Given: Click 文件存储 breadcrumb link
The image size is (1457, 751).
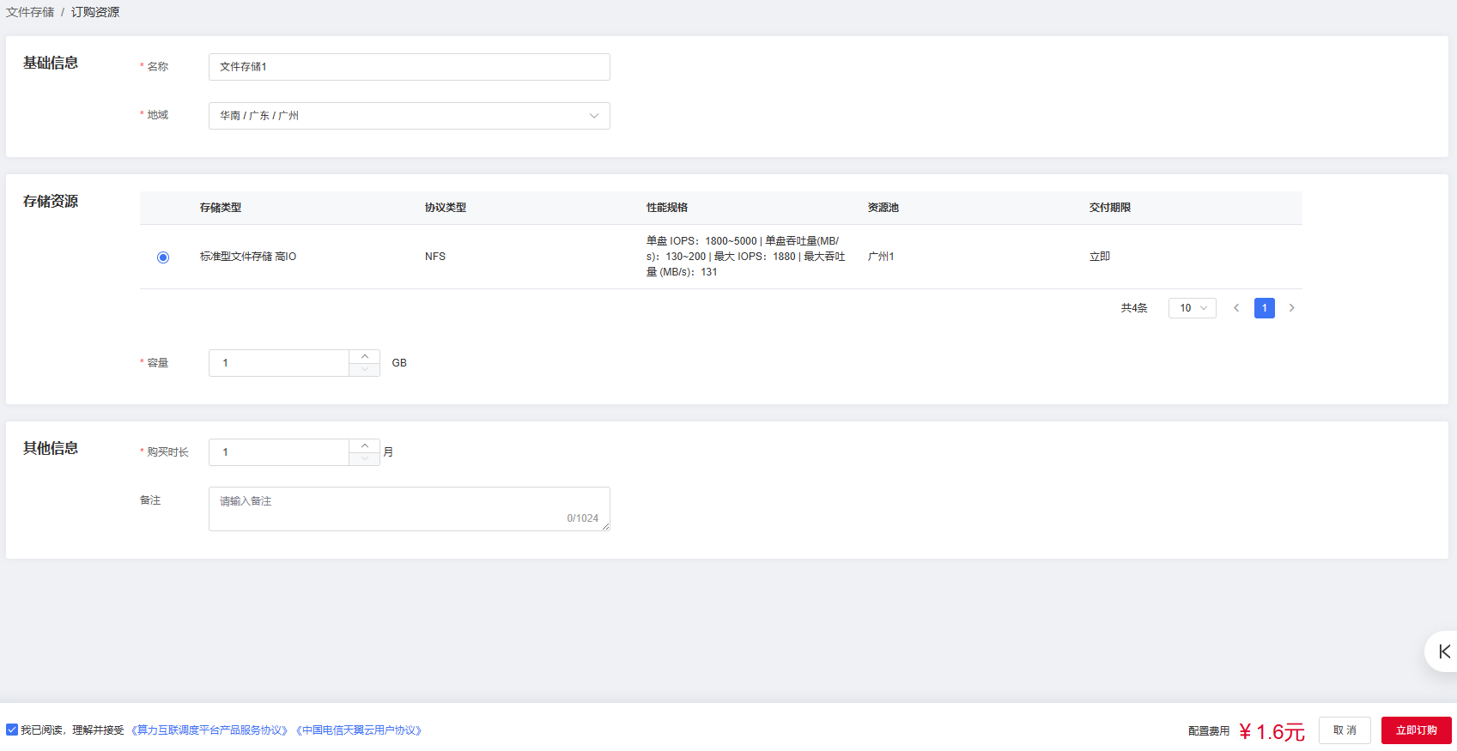Looking at the screenshot, I should coord(30,12).
